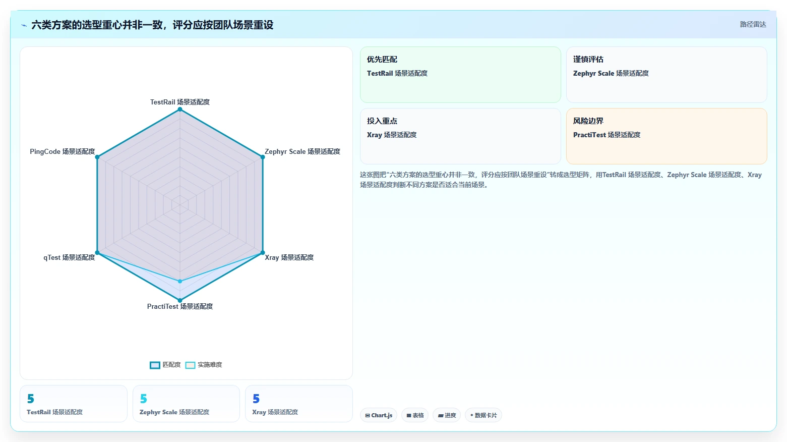787x442 pixels.
Task: Select the 数据卡片 tag
Action: pos(483,415)
